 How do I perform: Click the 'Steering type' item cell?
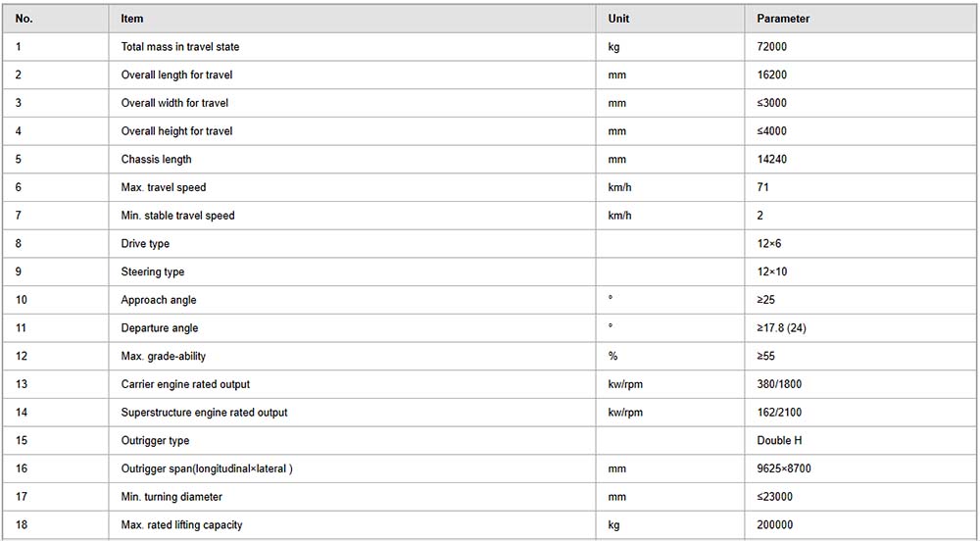coord(352,271)
